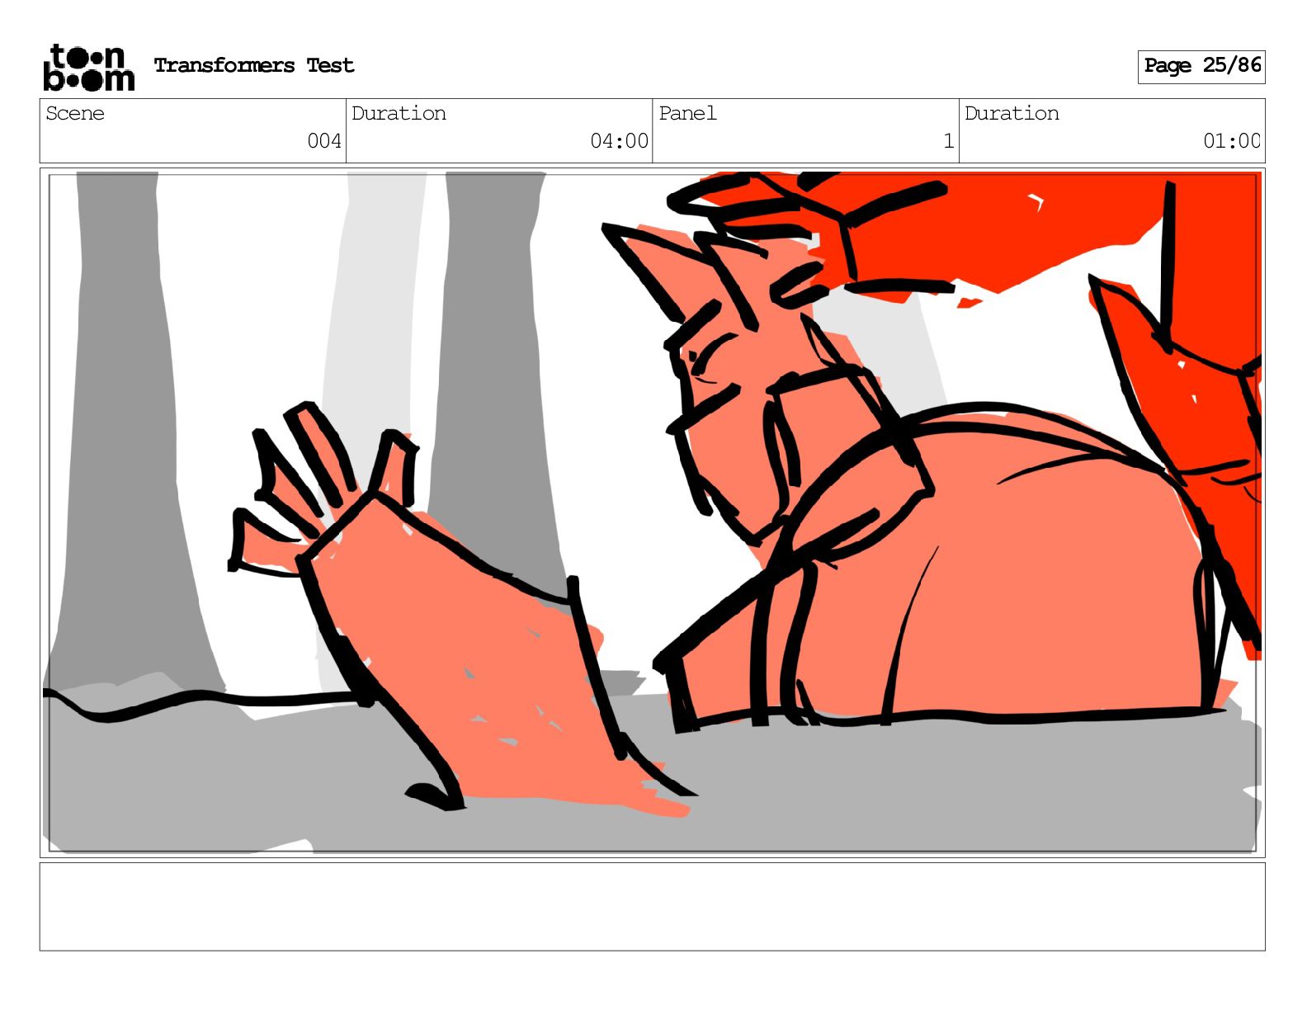The image size is (1307, 1010).
Task: Click the scene duration value '04:00'
Action: [x=619, y=141]
